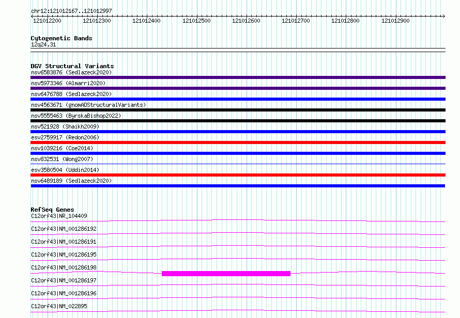Click ruler position 121012600
The image size is (460, 318).
pos(246,21)
